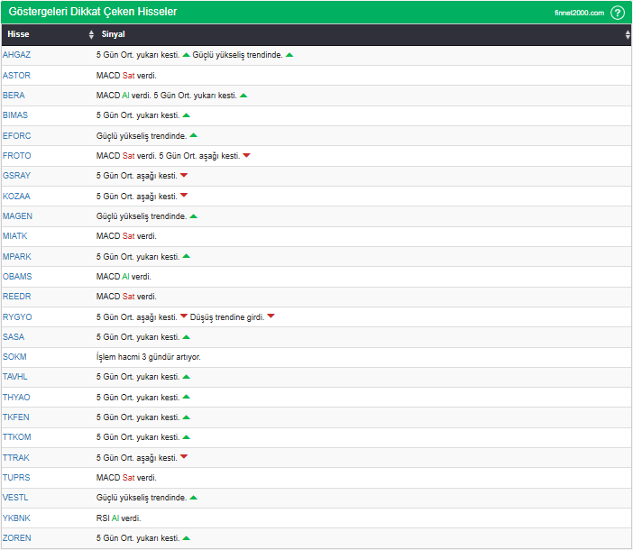
Task: Click the green up arrow in BIMAS row
Action: coord(186,115)
